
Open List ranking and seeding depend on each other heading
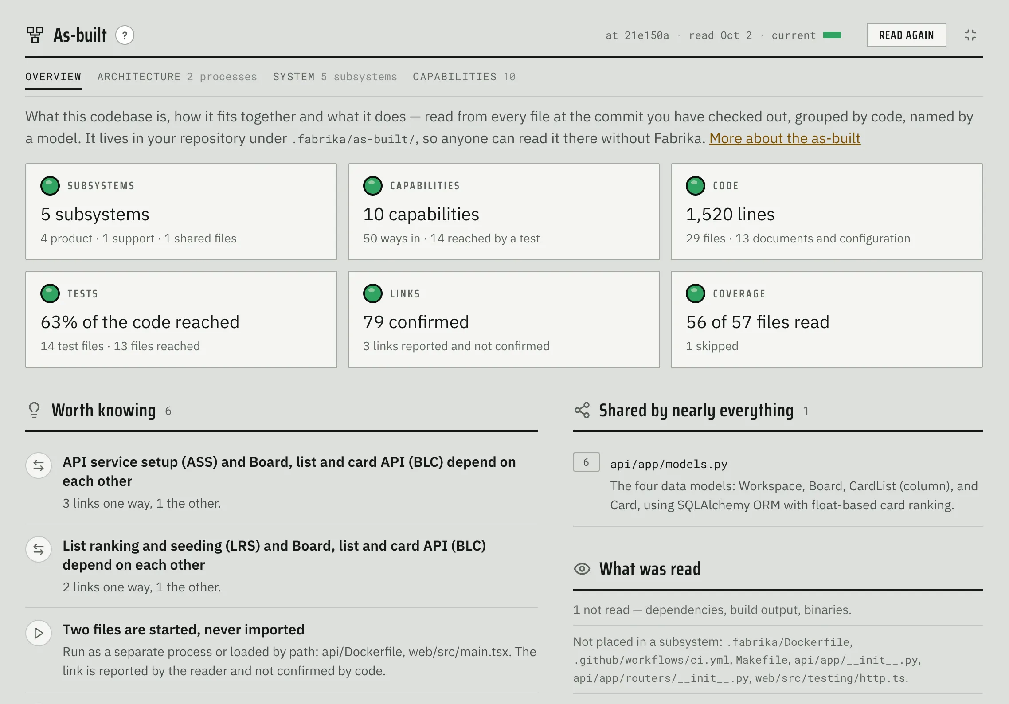(274, 555)
